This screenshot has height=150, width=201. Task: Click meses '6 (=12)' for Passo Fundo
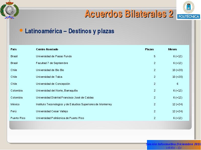pyautogui.click(x=178, y=56)
